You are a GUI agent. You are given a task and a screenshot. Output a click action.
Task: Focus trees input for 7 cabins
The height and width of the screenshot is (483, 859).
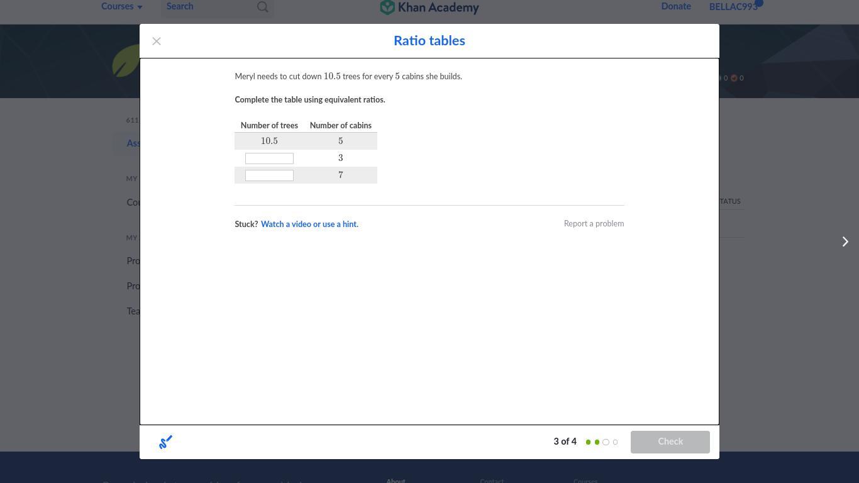[269, 175]
